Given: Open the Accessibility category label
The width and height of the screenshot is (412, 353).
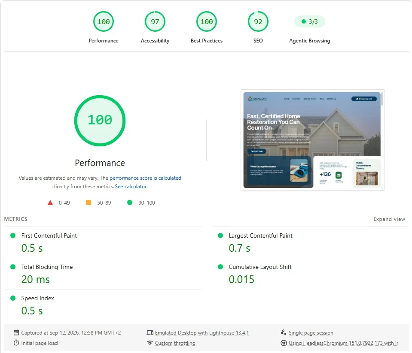Looking at the screenshot, I should point(155,41).
